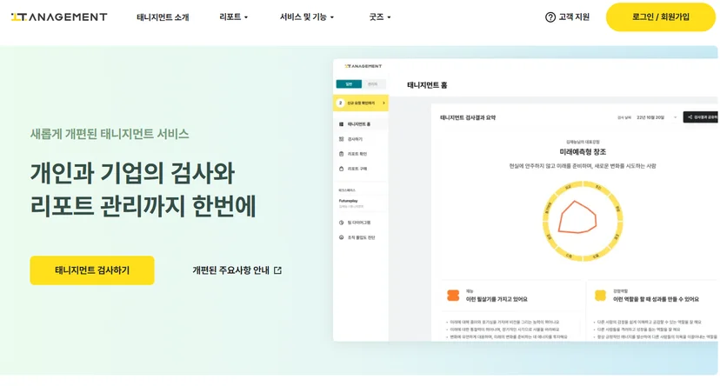
Task: Click the Tanagement logo inside the dashboard preview
Action: click(x=363, y=66)
